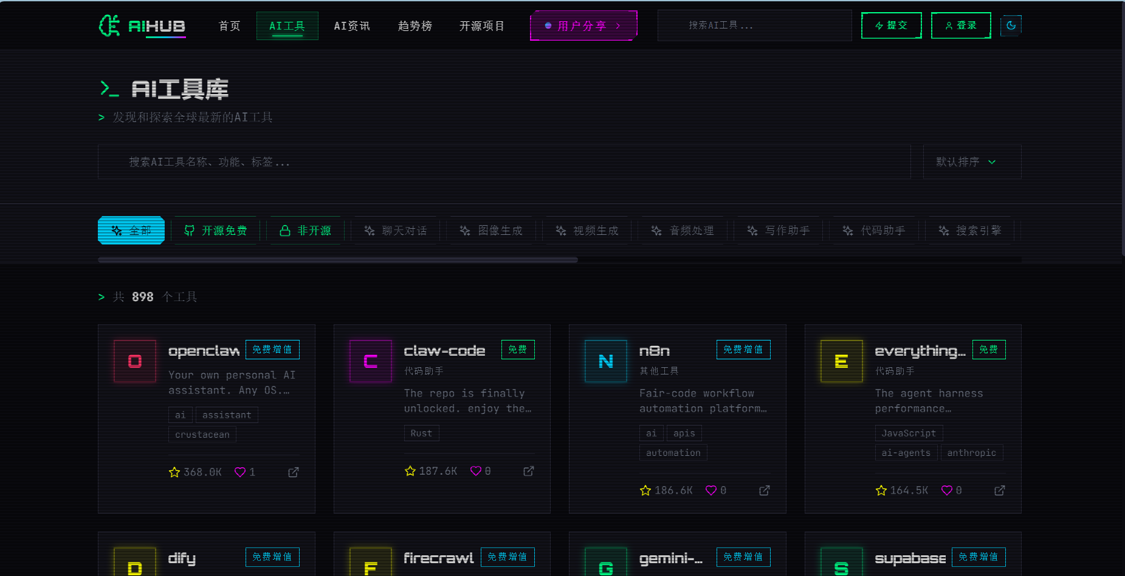Open the supabase tool title
Screen dimensions: 1125x576
pos(910,558)
